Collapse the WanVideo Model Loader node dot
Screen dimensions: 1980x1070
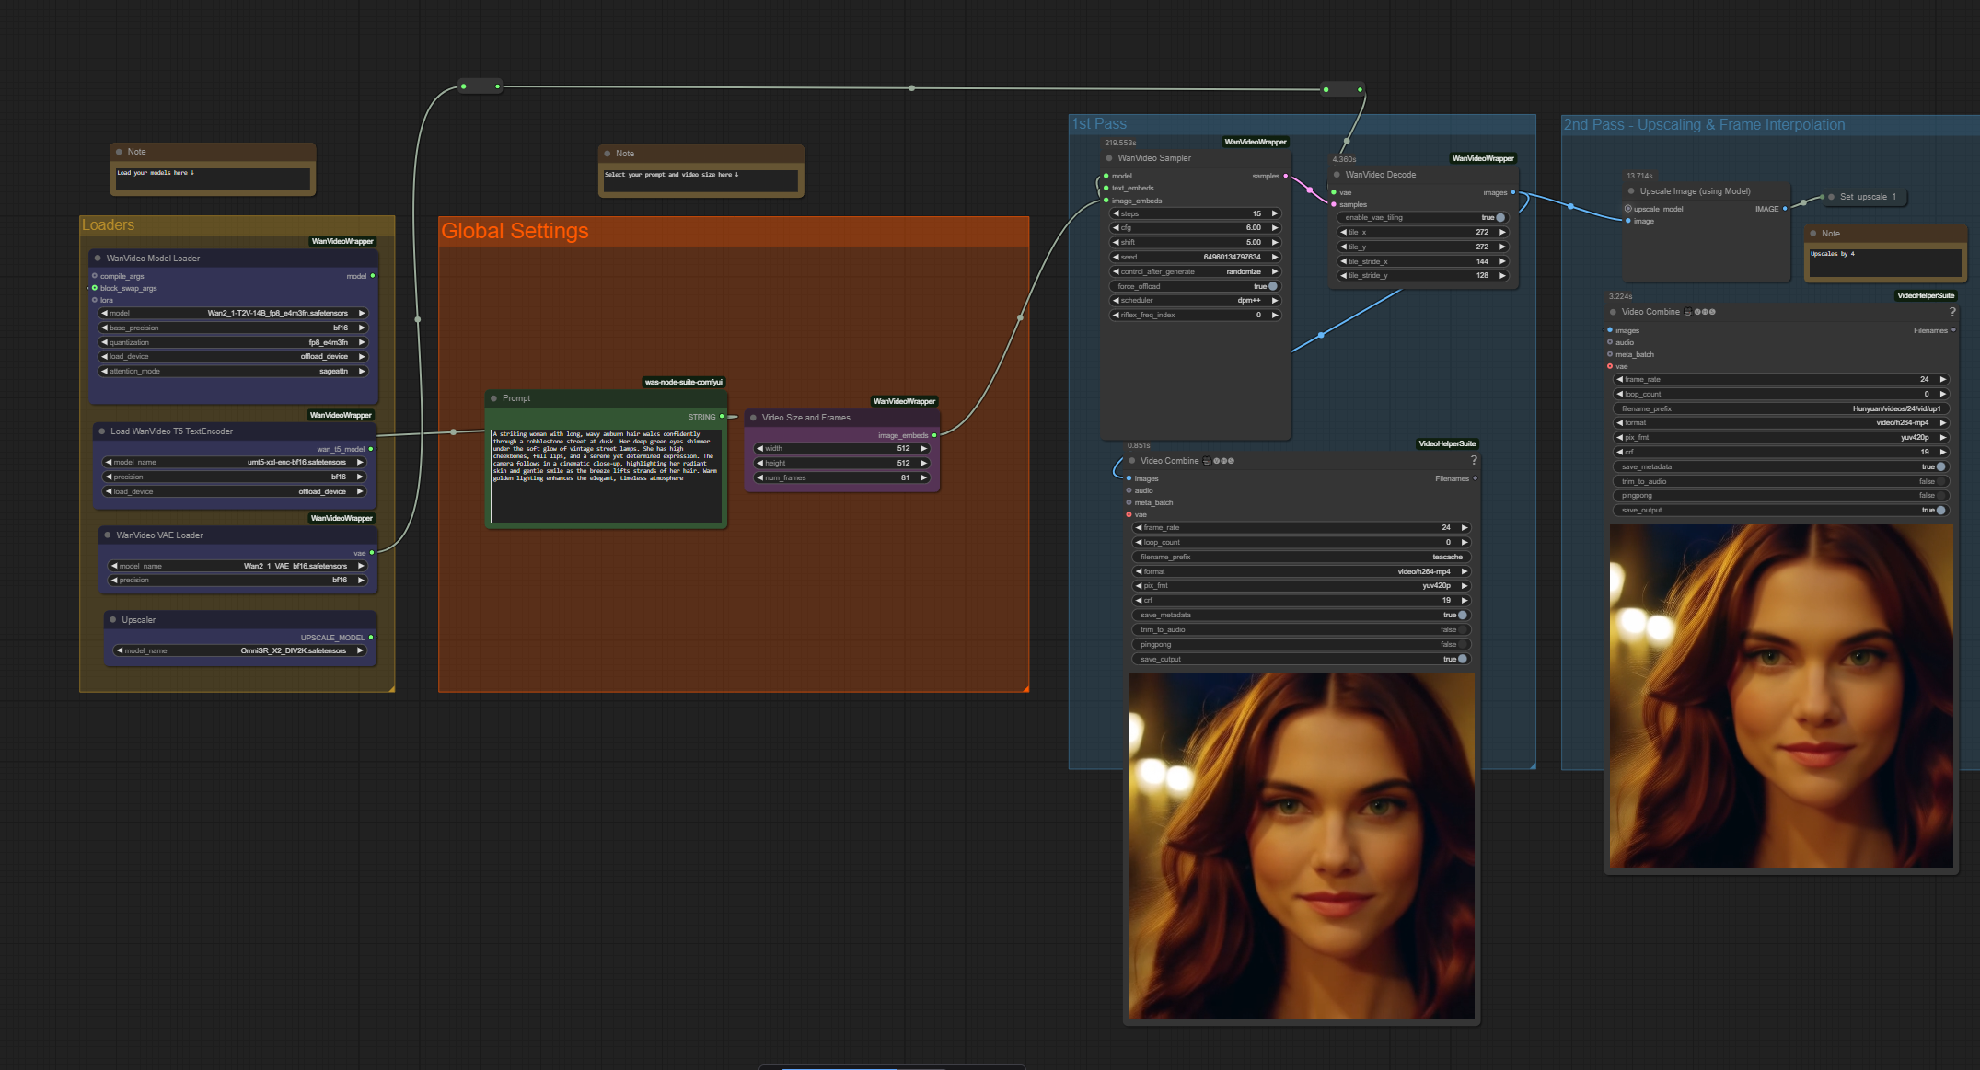coord(98,259)
